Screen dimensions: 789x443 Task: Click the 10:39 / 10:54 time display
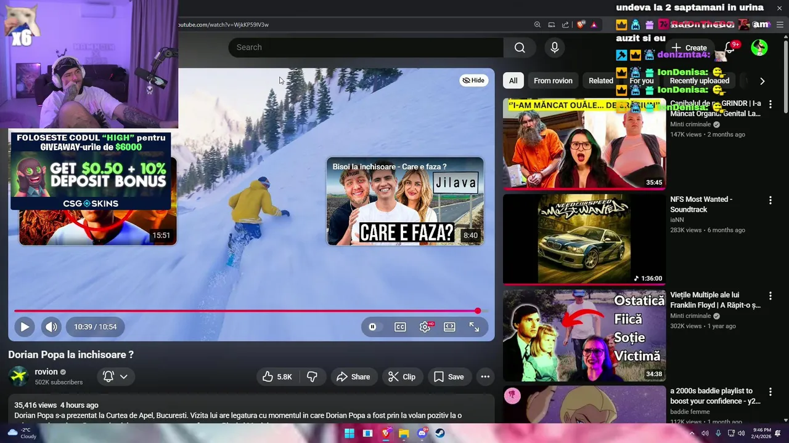coord(95,327)
